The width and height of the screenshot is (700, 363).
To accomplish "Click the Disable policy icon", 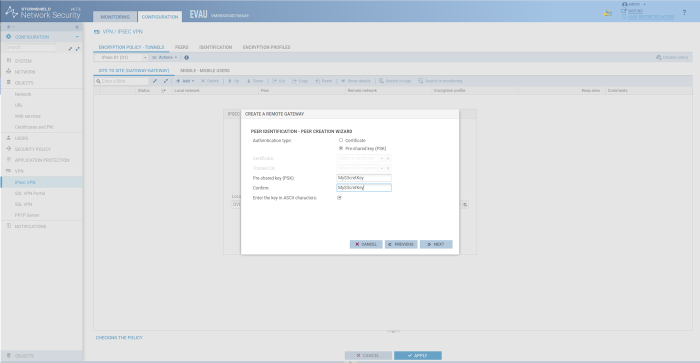I will [658, 57].
